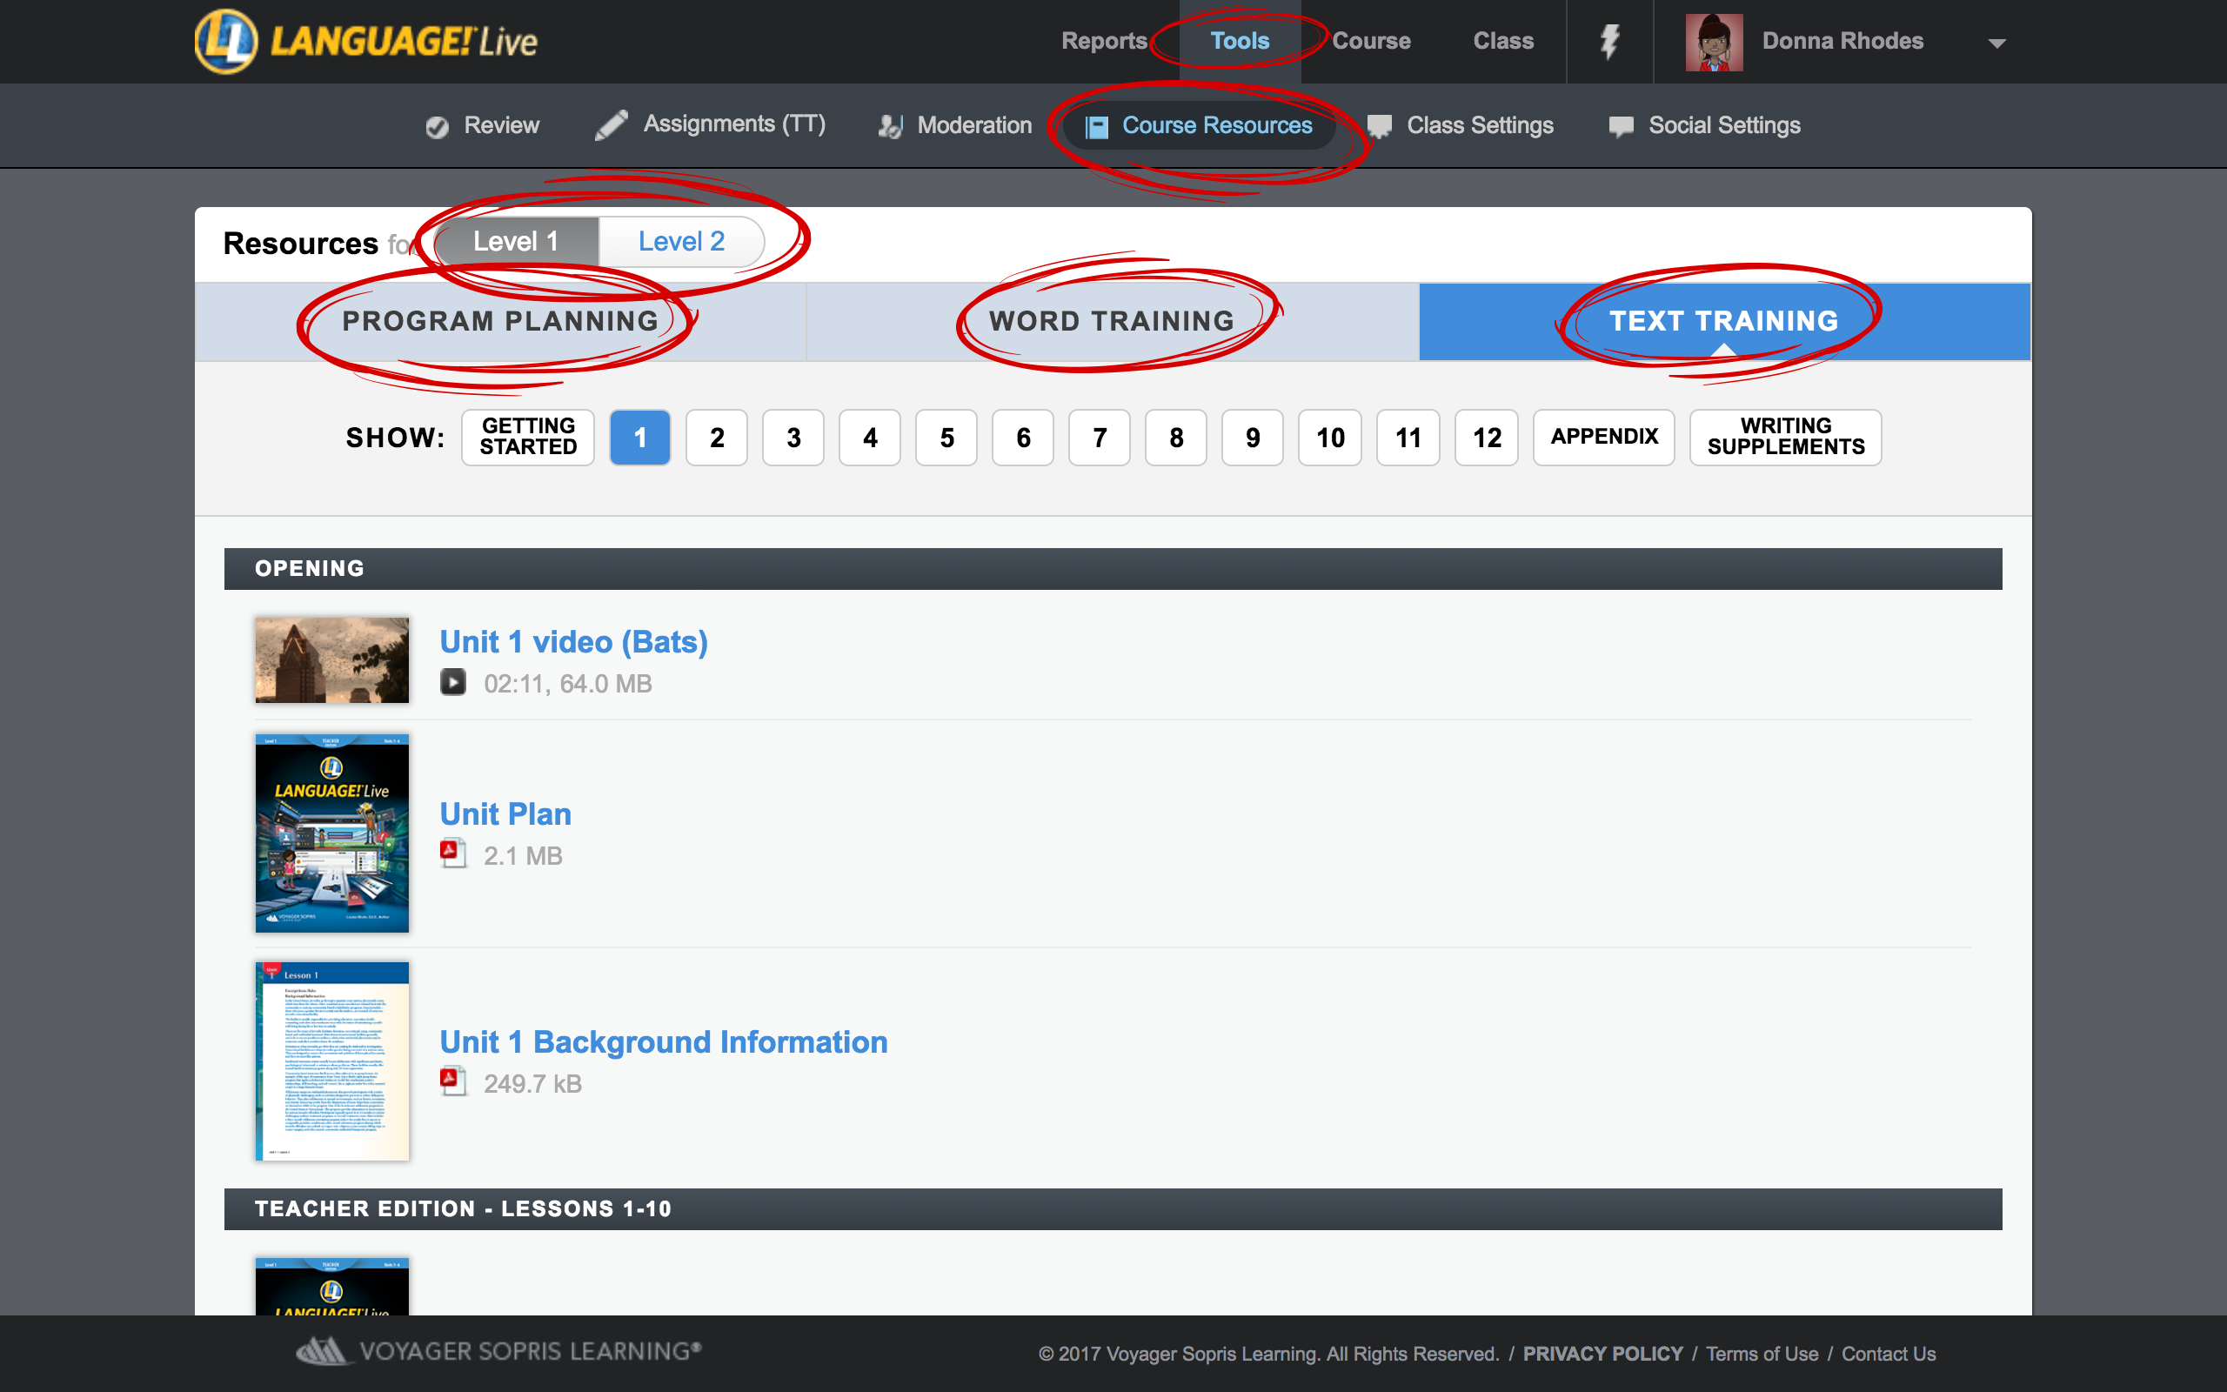This screenshot has width=2227, height=1392.
Task: Show Appendix resources
Action: [1604, 438]
